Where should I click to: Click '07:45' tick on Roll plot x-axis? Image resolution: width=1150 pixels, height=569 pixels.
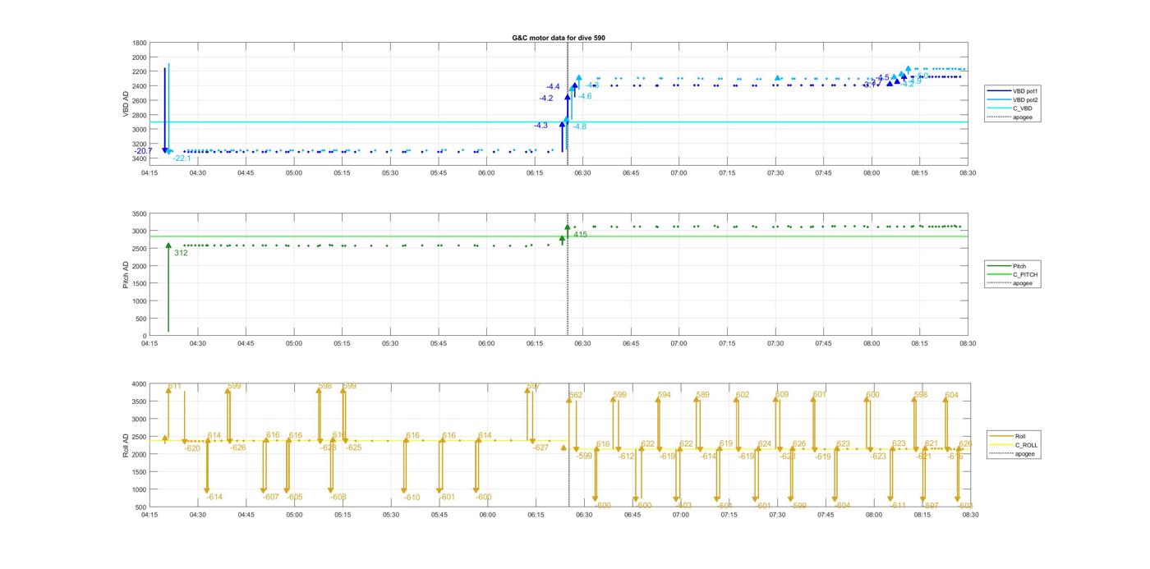coord(826,515)
